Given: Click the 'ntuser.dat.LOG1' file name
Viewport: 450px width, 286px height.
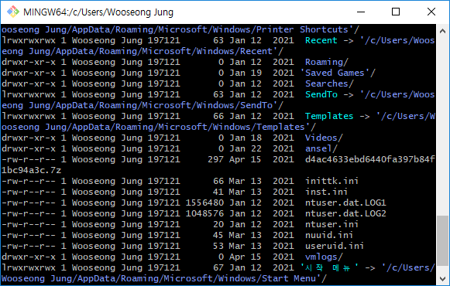Looking at the screenshot, I should click(345, 203).
